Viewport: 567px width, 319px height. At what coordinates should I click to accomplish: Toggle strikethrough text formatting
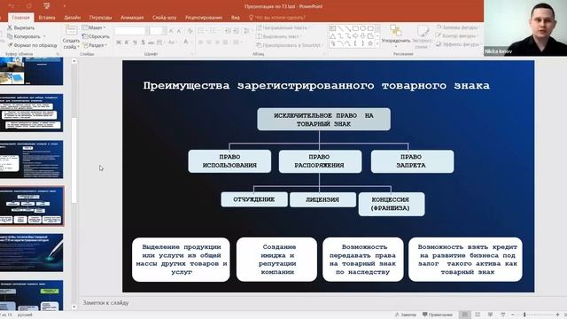point(151,43)
